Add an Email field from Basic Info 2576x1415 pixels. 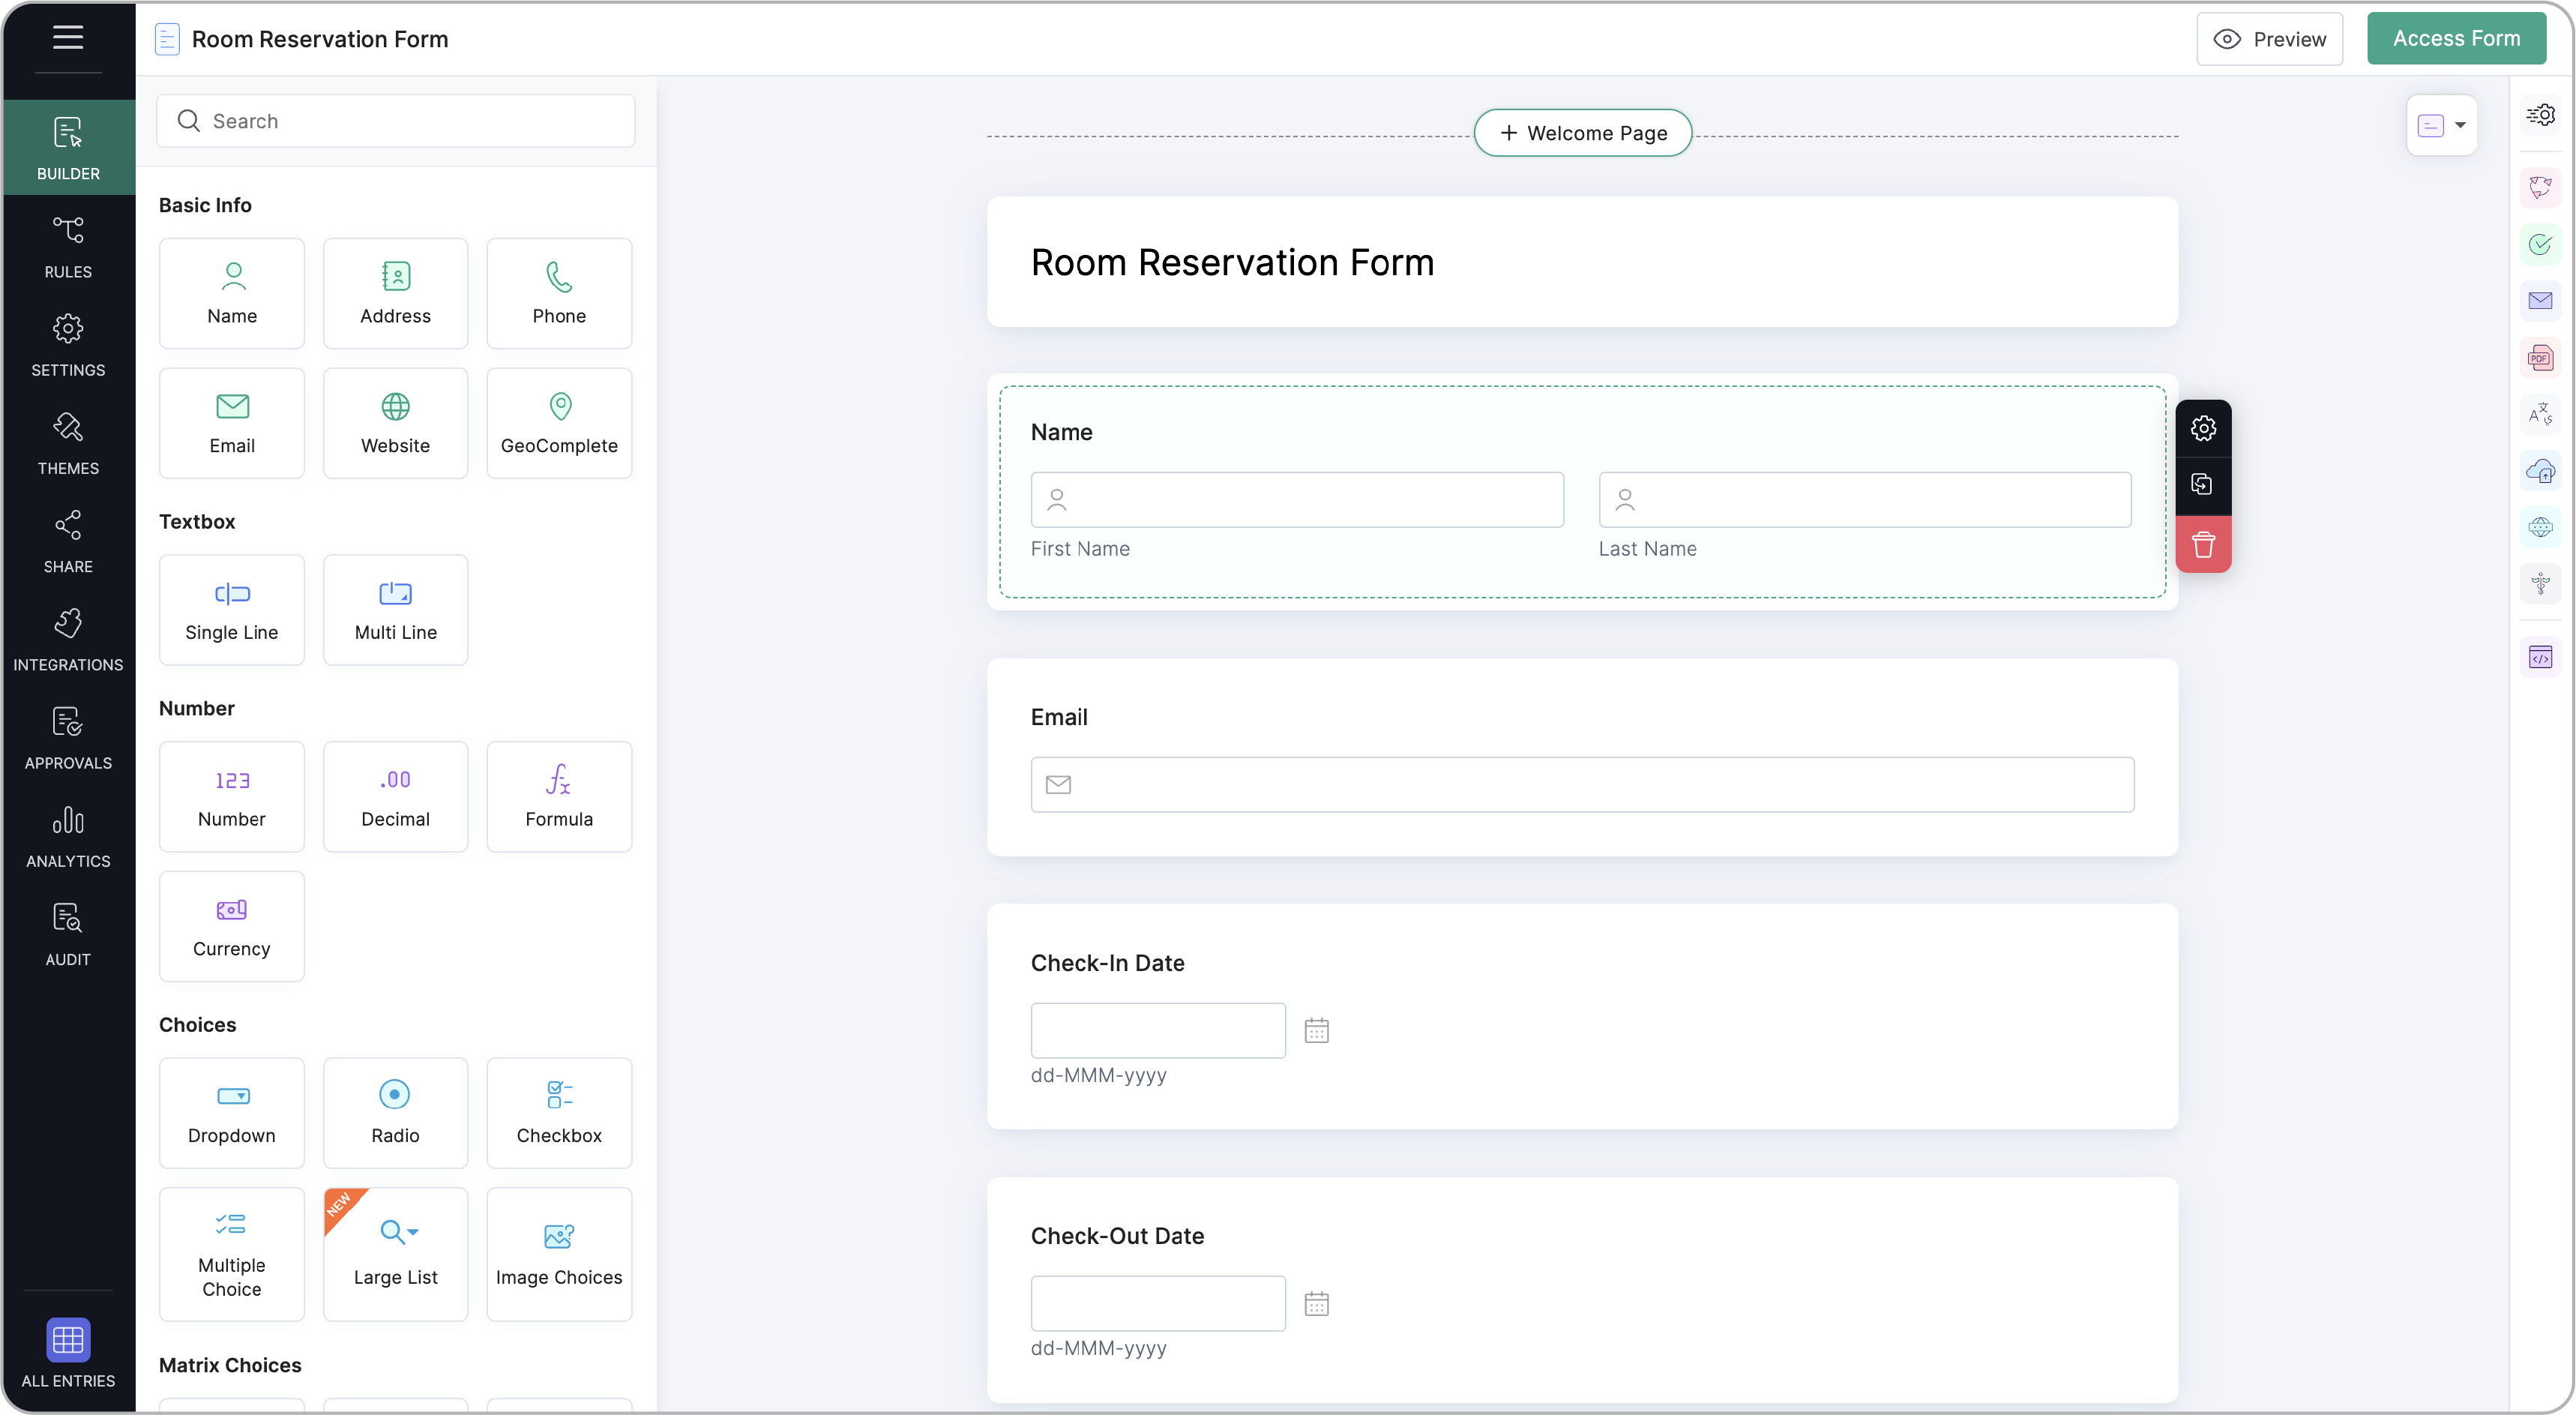[x=232, y=423]
